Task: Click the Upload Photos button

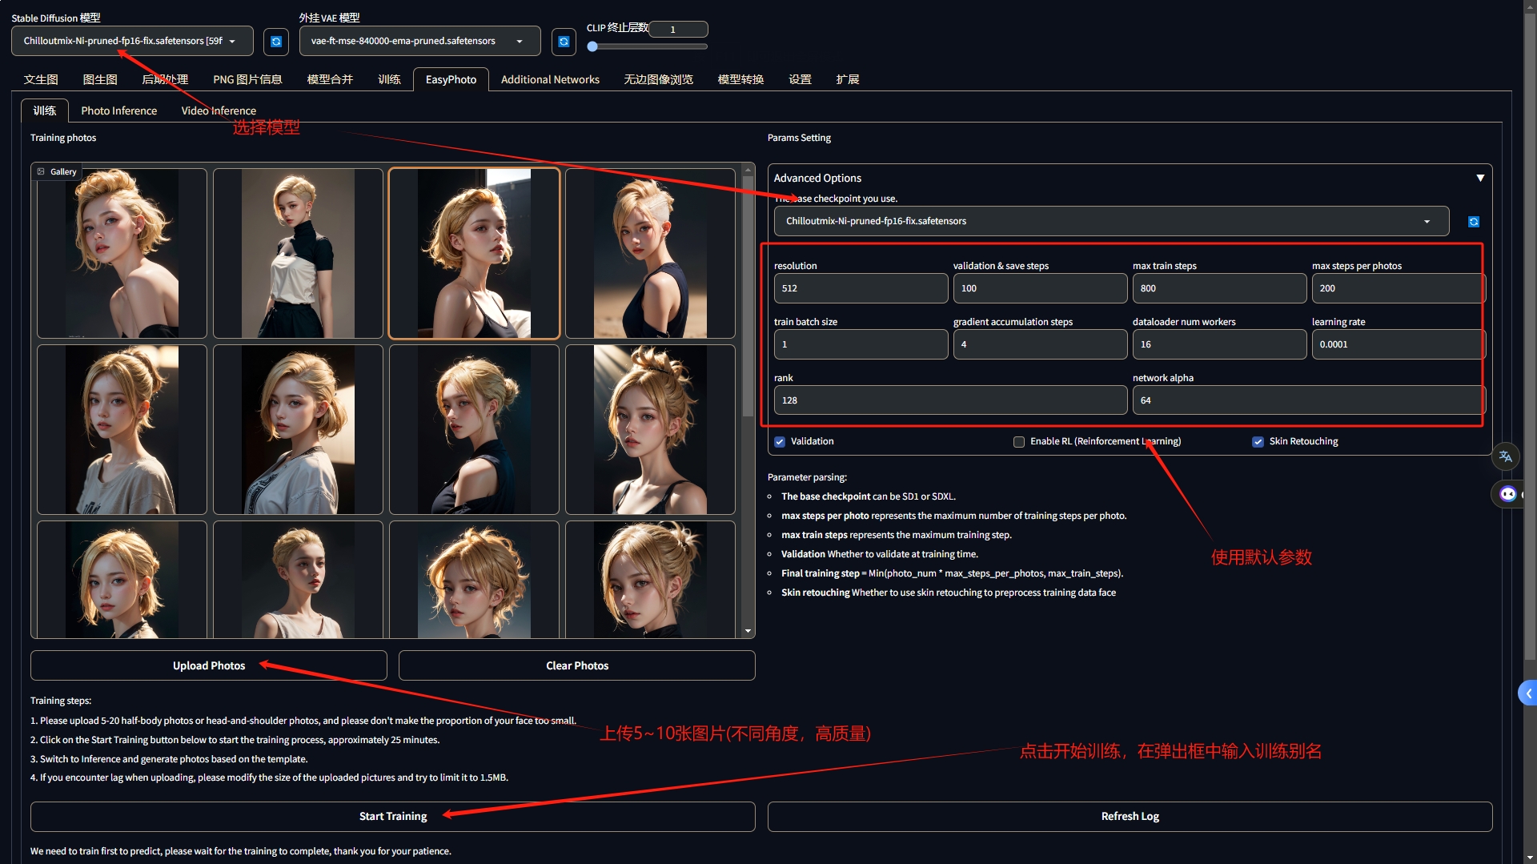Action: (208, 665)
